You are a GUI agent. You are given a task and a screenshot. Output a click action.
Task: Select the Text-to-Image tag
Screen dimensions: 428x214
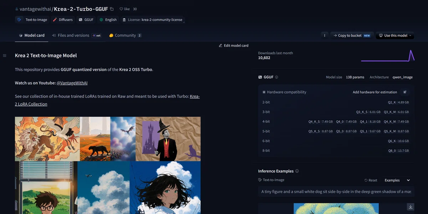coord(32,20)
